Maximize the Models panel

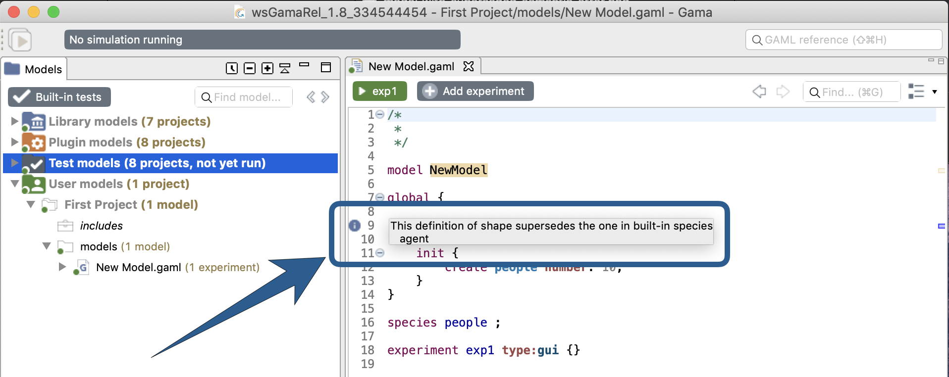(x=326, y=67)
